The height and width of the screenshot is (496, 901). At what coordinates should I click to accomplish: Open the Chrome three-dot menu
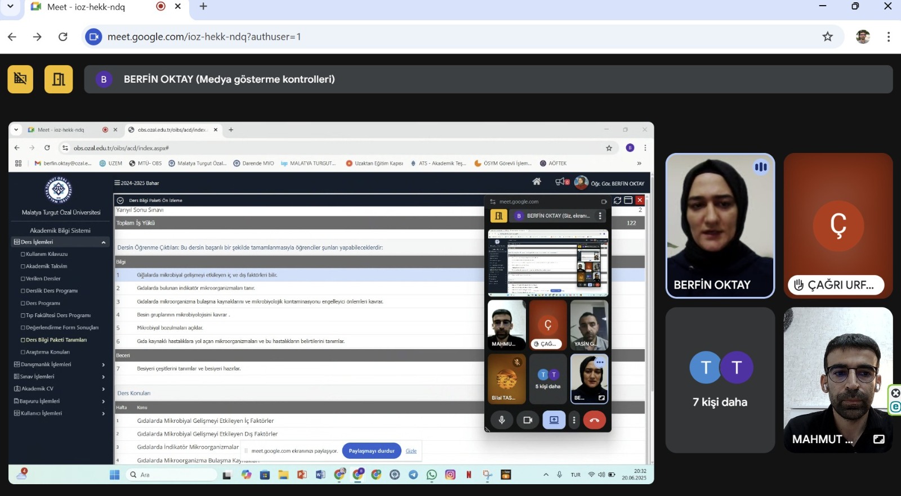coord(888,37)
